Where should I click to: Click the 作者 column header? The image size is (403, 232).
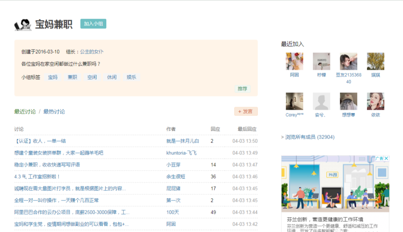pyautogui.click(x=171, y=129)
